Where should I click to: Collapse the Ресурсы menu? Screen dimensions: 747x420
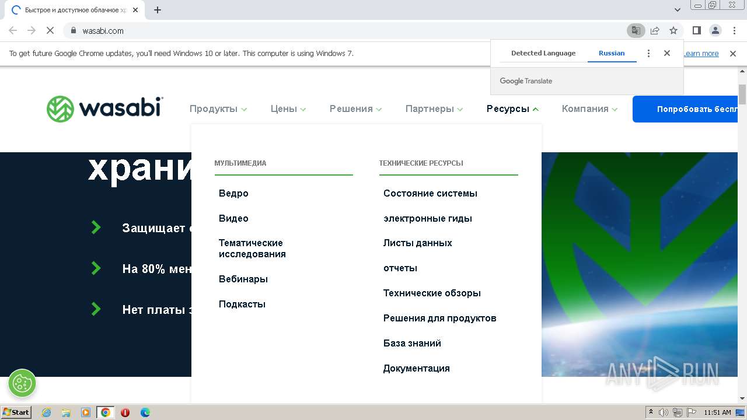click(x=512, y=109)
